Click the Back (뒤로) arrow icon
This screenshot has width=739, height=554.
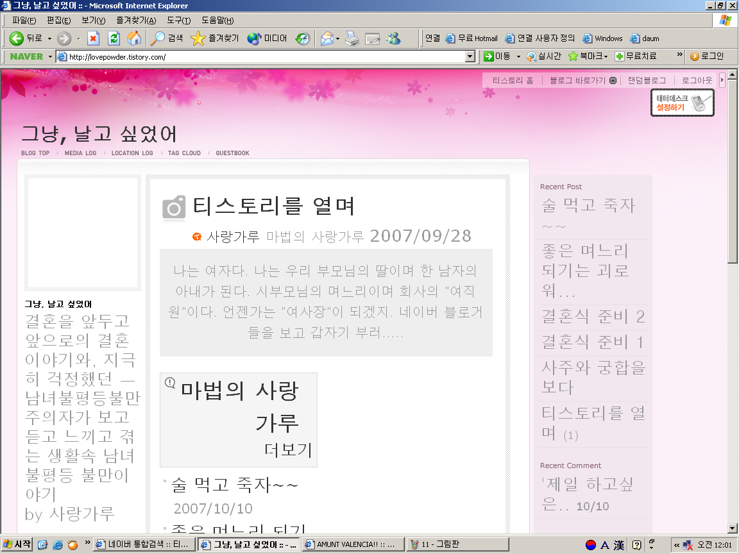[17, 38]
